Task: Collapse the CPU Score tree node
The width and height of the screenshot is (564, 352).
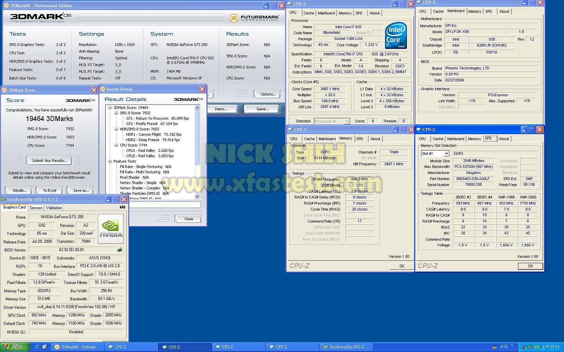Action: tap(116, 145)
